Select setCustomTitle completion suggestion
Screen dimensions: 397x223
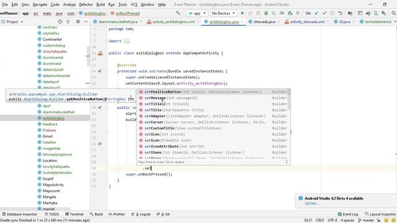coord(213,128)
